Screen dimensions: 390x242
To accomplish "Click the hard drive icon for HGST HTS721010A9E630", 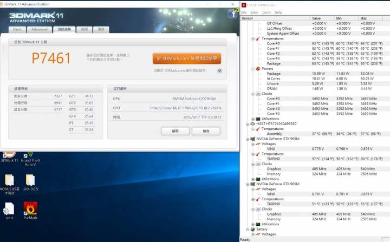I will (253, 124).
